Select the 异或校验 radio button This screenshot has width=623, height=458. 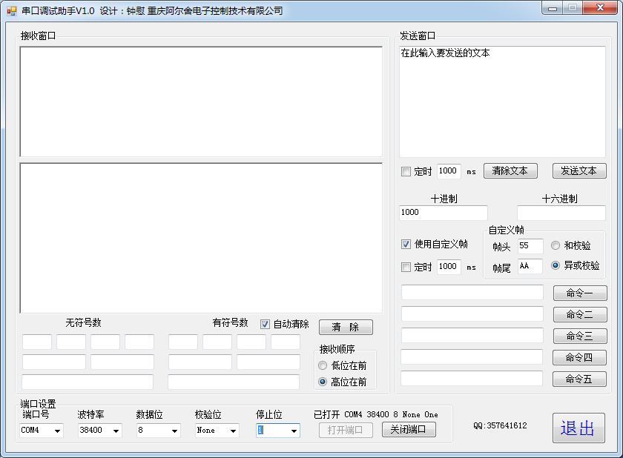pos(556,265)
